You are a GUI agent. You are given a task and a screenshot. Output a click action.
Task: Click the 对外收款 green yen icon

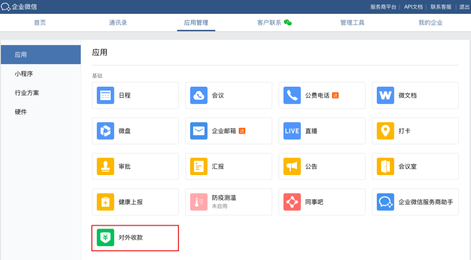106,238
